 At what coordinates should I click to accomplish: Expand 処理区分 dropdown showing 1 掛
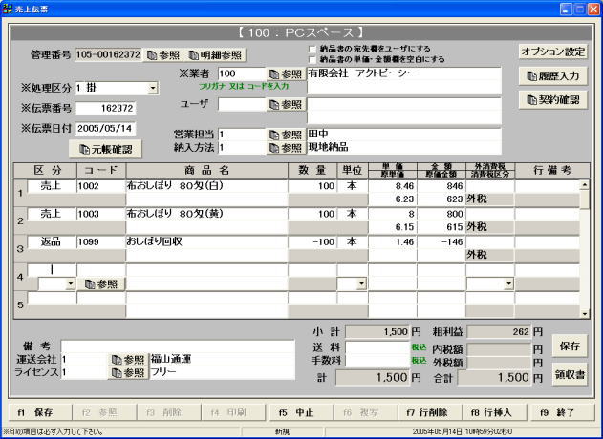click(x=153, y=88)
